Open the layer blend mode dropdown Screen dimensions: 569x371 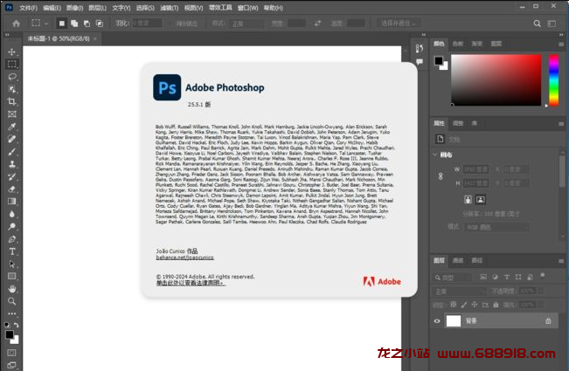click(459, 291)
